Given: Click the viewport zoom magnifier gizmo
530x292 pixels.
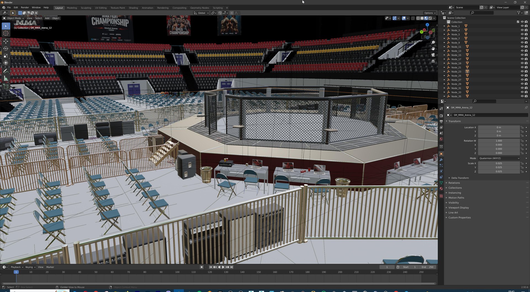Looking at the screenshot, I should click(433, 42).
